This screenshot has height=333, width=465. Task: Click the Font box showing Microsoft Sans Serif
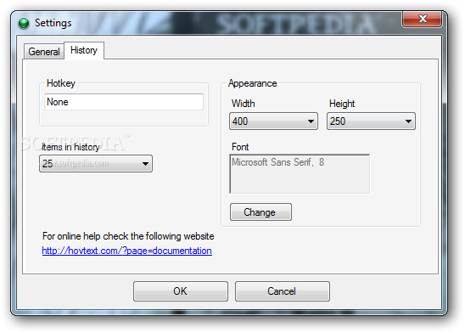pyautogui.click(x=300, y=173)
